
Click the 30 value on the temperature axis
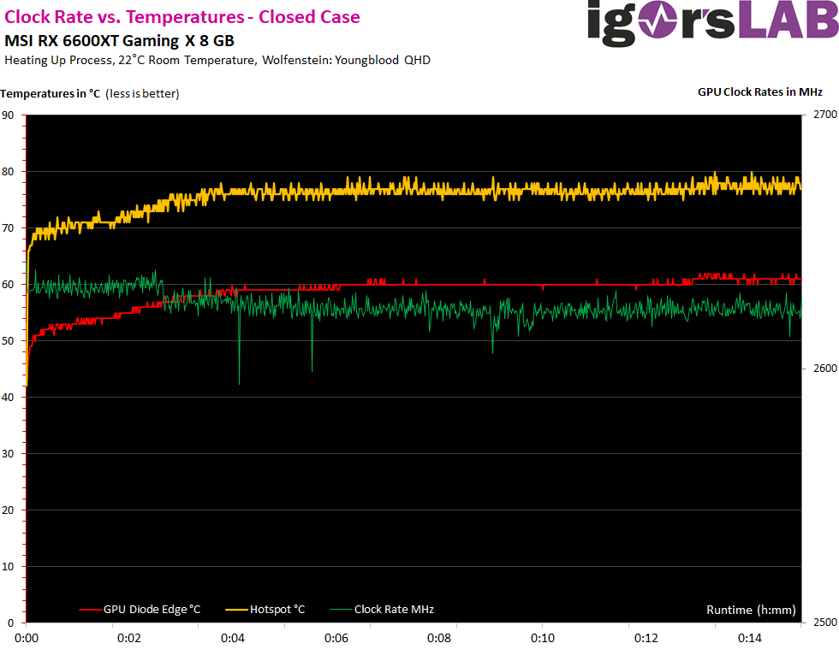click(x=8, y=453)
